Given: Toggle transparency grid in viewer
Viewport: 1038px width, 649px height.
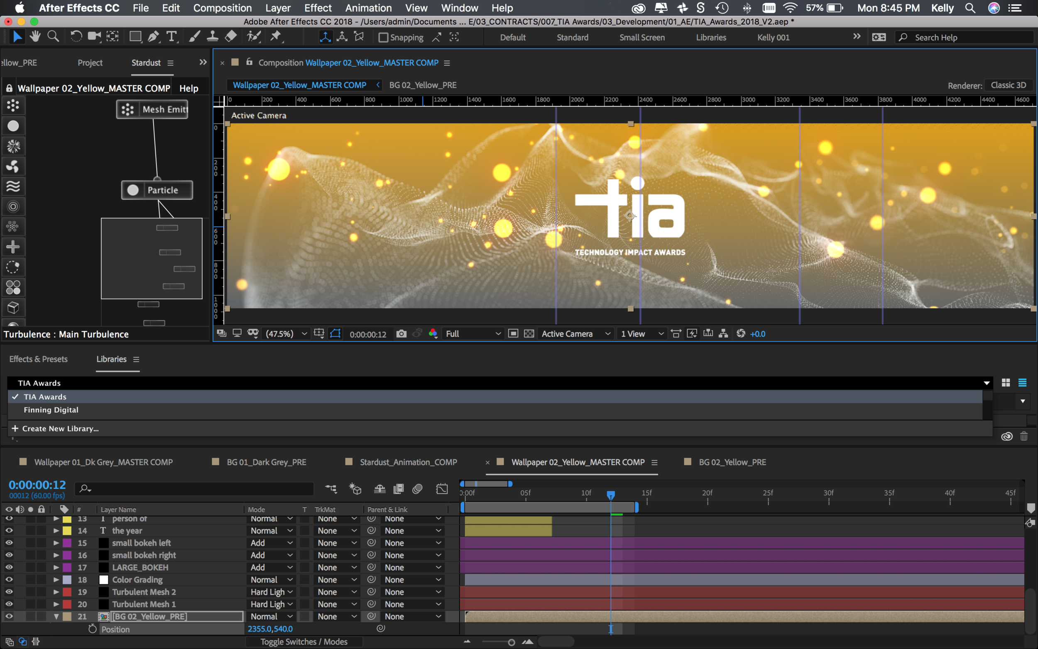Looking at the screenshot, I should coord(529,334).
